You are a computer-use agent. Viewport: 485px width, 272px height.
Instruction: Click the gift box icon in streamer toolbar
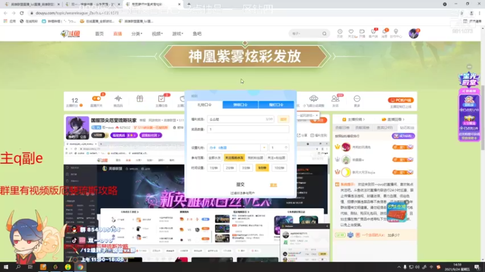(x=140, y=99)
